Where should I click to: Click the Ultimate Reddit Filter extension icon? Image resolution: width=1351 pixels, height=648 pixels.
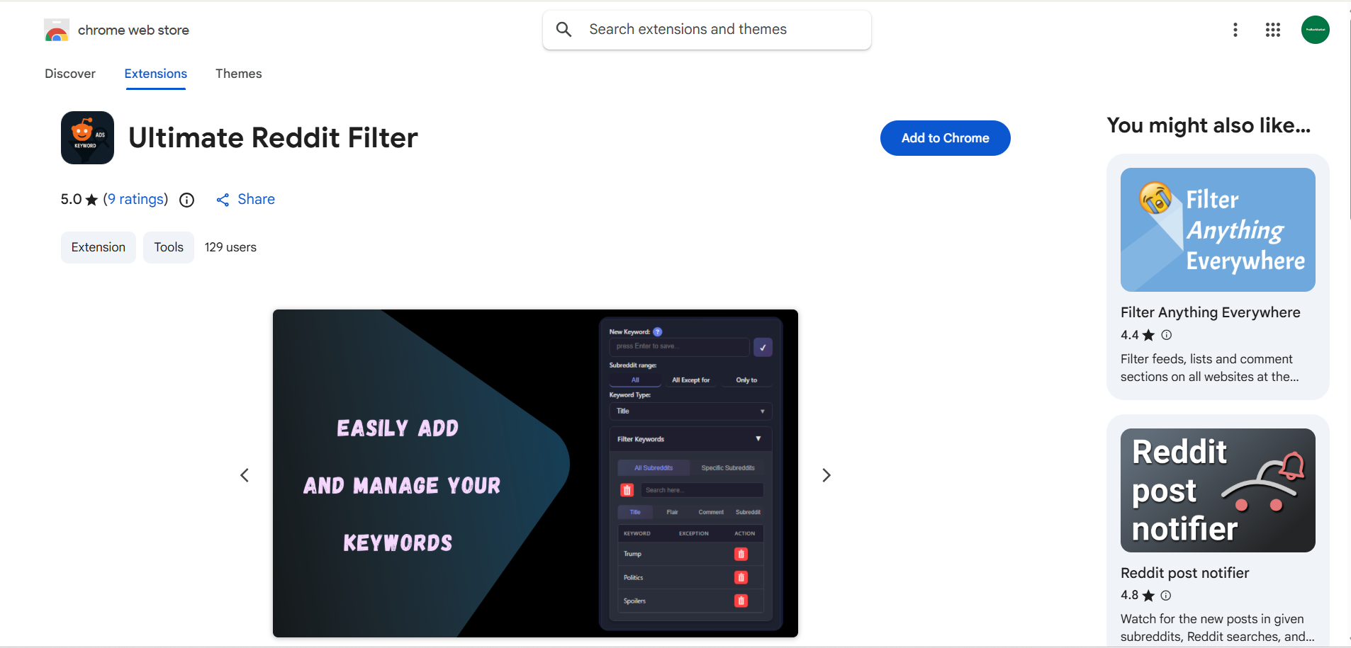point(87,137)
